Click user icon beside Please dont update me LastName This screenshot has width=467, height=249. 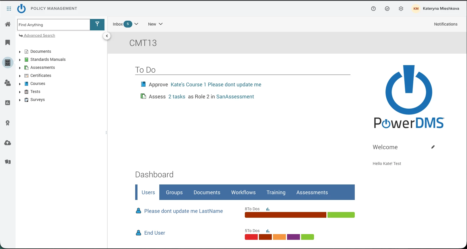(x=138, y=211)
